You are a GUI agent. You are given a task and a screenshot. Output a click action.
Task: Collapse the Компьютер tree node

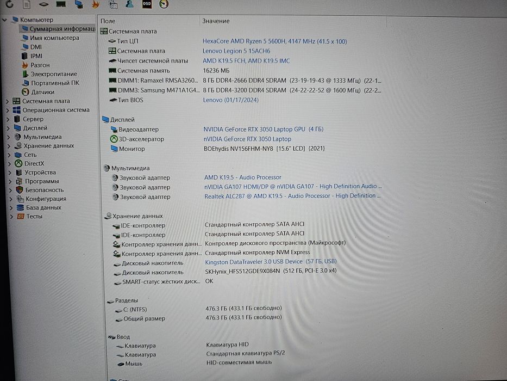(4, 20)
